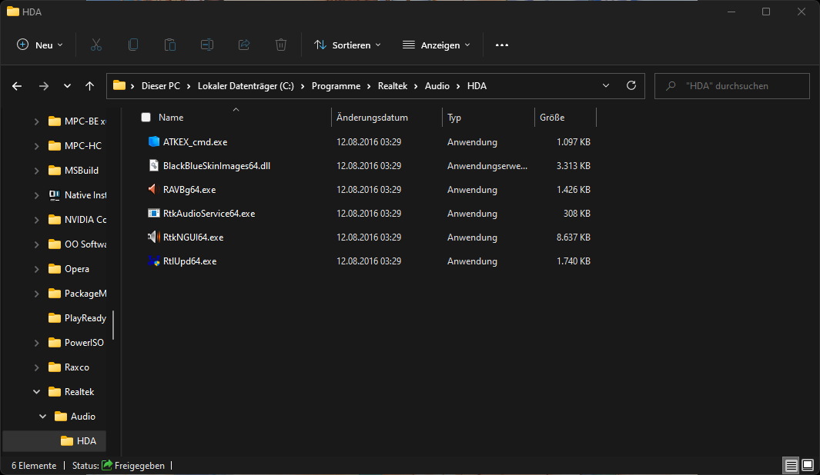
Task: Click the Copy icon in toolbar
Action: tap(133, 45)
